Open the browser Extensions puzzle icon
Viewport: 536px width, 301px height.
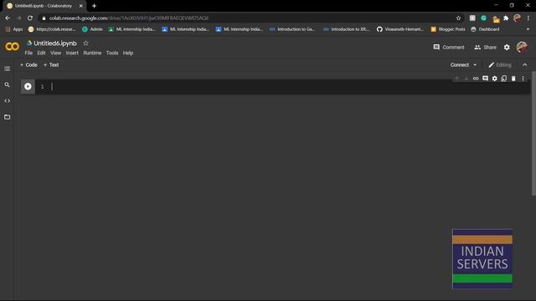(506, 18)
